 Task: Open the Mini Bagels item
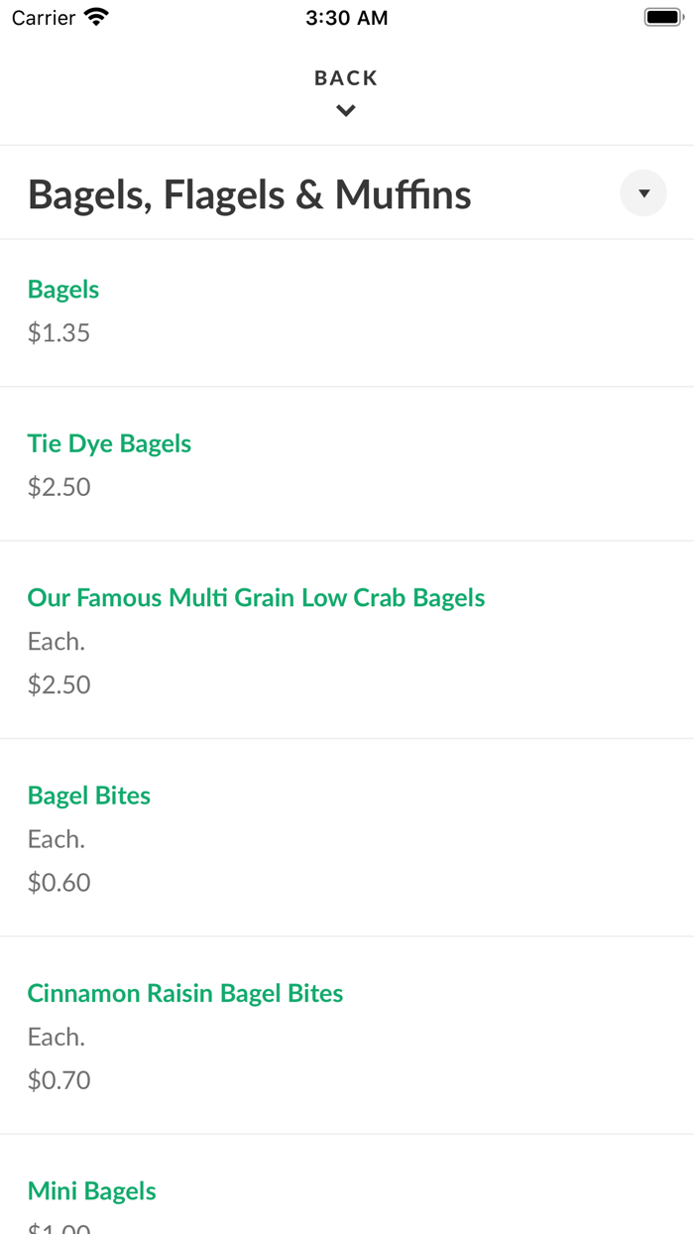(x=91, y=1190)
